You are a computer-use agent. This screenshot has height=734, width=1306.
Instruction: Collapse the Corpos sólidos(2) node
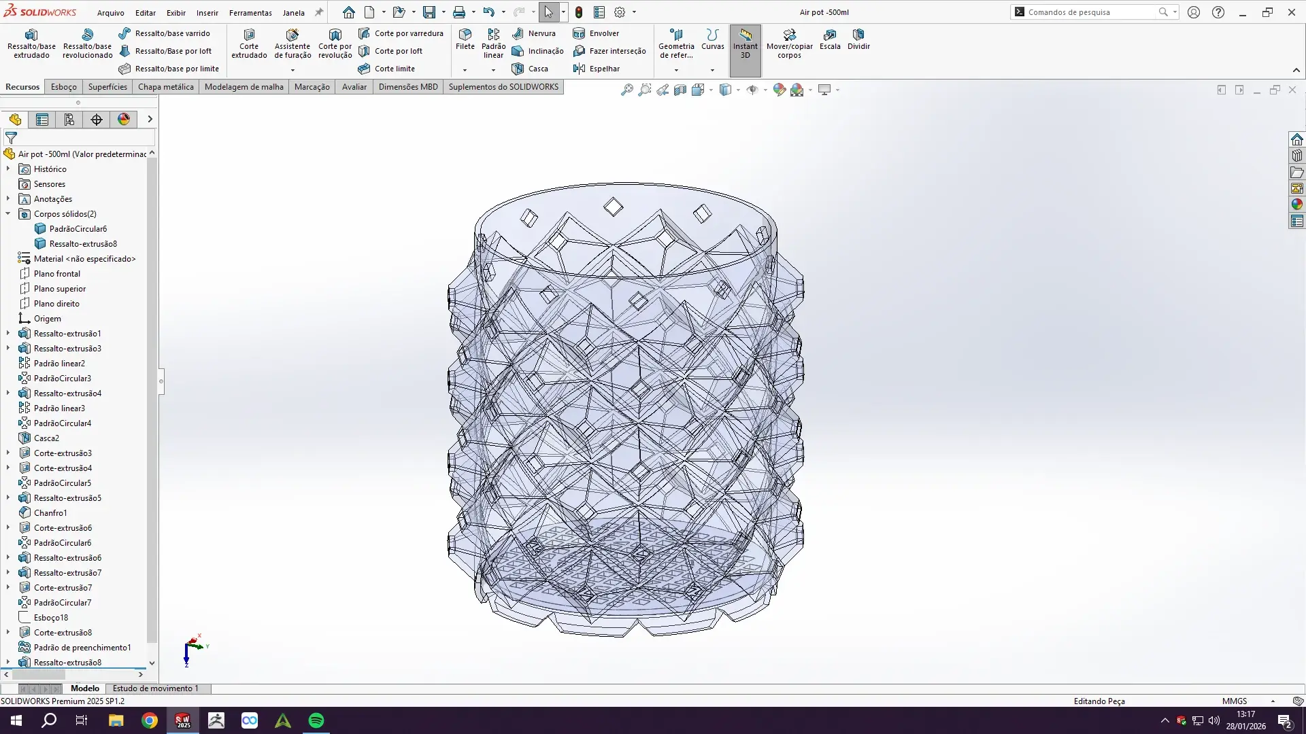(8, 213)
